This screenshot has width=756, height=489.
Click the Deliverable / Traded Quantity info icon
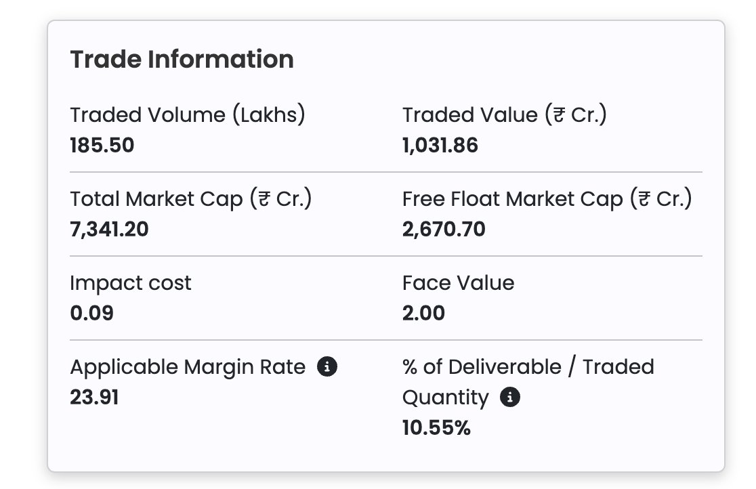(x=509, y=398)
